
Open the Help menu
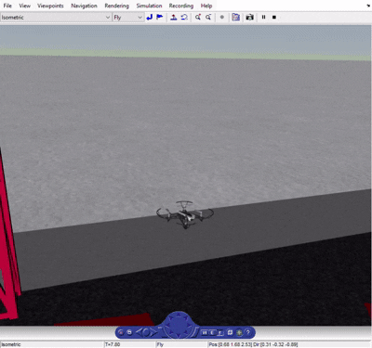point(206,6)
